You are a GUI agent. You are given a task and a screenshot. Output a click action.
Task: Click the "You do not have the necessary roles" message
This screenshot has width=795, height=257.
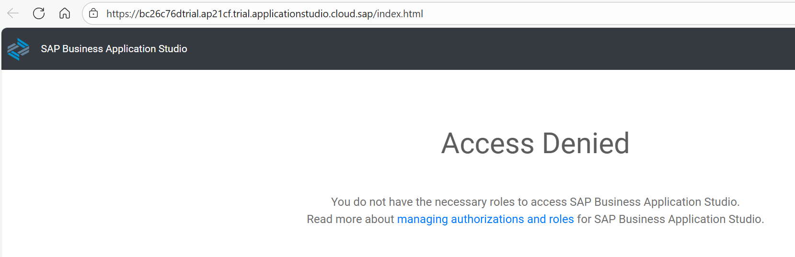[535, 202]
